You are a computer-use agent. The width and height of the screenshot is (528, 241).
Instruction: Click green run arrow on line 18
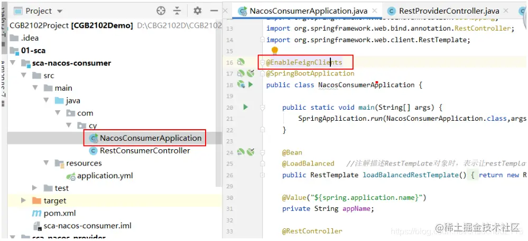point(251,85)
